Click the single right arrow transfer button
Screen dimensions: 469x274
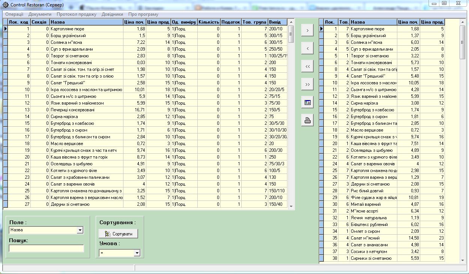[x=307, y=31]
